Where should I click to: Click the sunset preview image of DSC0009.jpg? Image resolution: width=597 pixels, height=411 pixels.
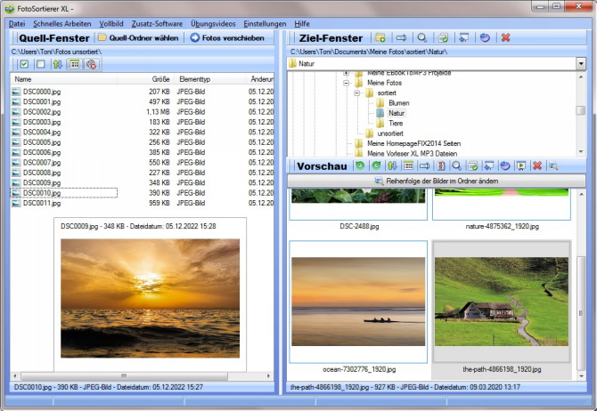150,298
